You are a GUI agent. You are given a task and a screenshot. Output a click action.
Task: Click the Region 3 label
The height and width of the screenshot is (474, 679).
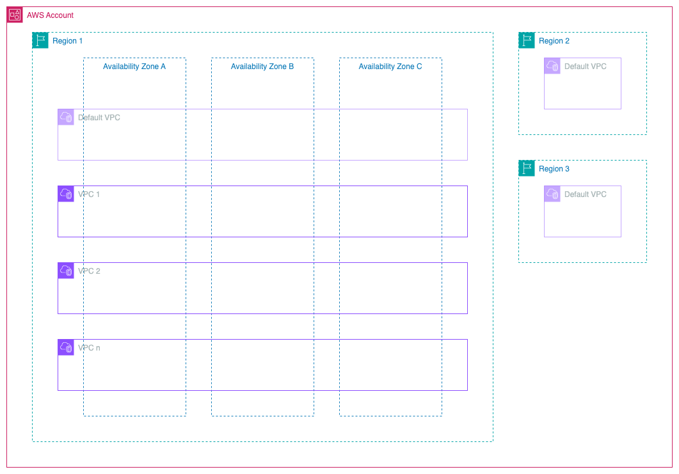(554, 169)
